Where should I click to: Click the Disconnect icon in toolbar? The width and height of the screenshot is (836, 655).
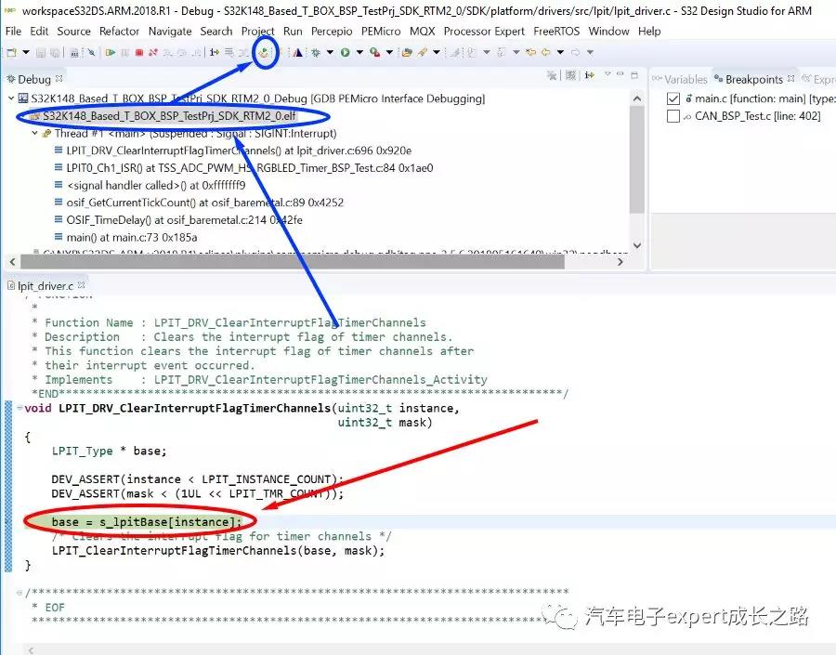tap(150, 53)
